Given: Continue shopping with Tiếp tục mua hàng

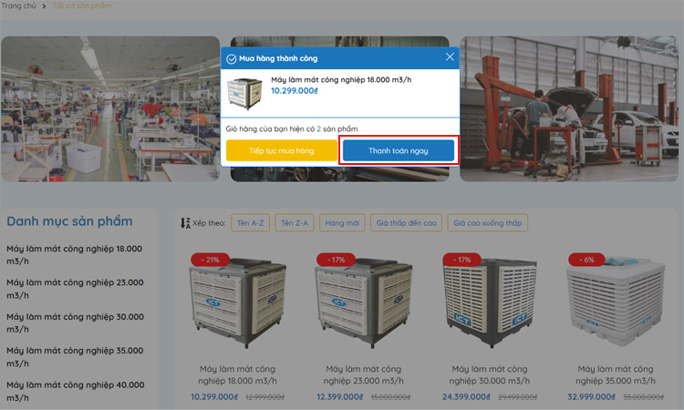Looking at the screenshot, I should click(x=282, y=150).
